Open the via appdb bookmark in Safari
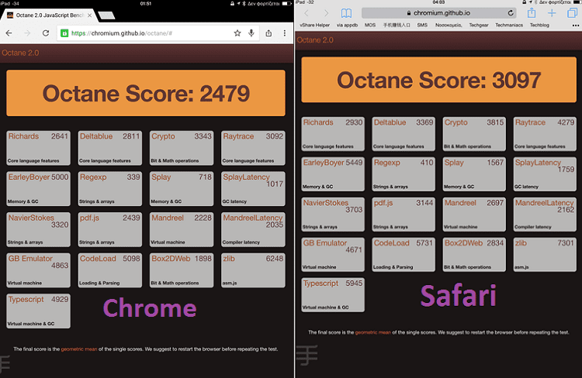This screenshot has width=582, height=378. 347,26
